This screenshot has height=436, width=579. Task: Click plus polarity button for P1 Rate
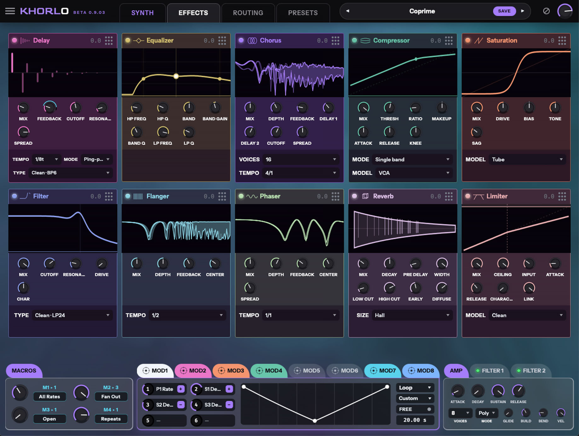pyautogui.click(x=181, y=389)
